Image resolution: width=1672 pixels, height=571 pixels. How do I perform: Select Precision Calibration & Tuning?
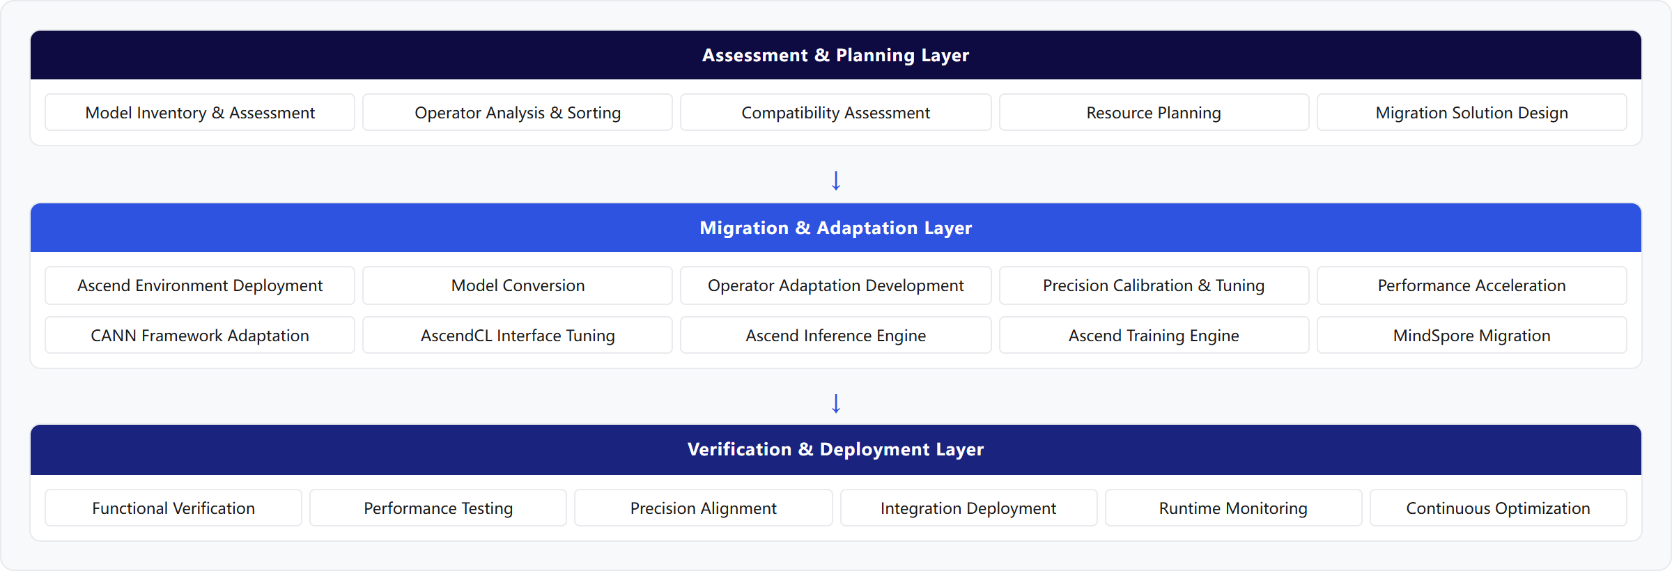point(1154,285)
